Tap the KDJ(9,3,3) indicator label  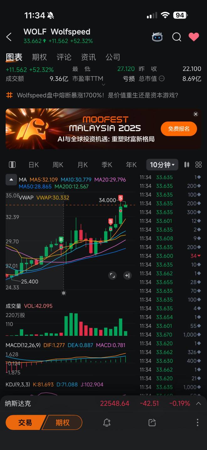click(x=18, y=384)
